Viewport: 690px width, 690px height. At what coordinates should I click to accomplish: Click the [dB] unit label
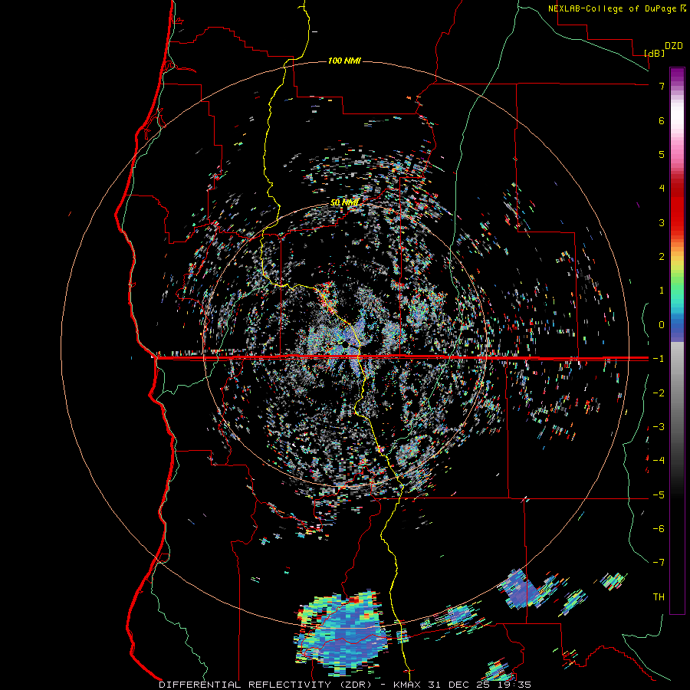click(x=655, y=53)
